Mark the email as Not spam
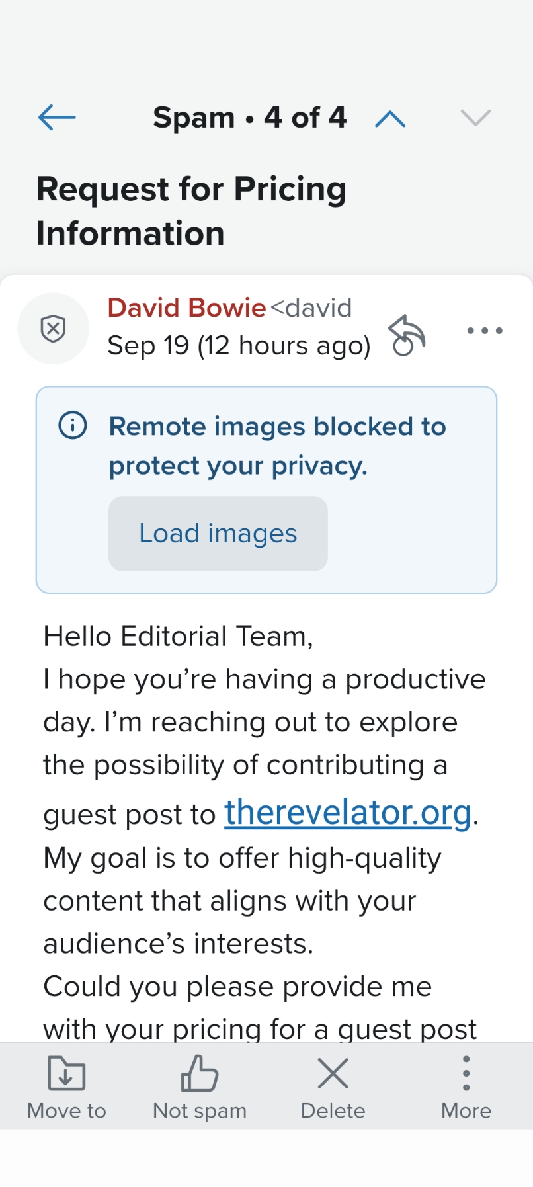 tap(200, 1086)
